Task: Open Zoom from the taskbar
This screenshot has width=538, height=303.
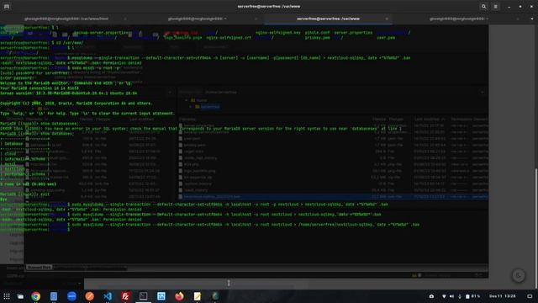Action: pyautogui.click(x=71, y=296)
